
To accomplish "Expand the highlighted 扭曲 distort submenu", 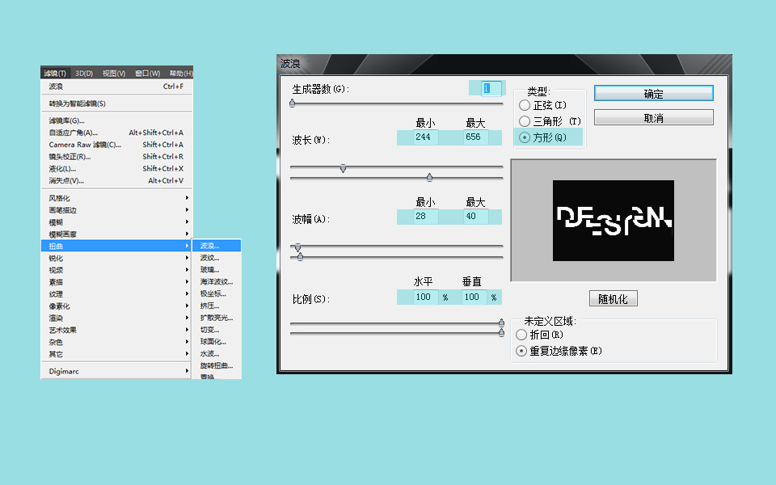I will coord(116,246).
